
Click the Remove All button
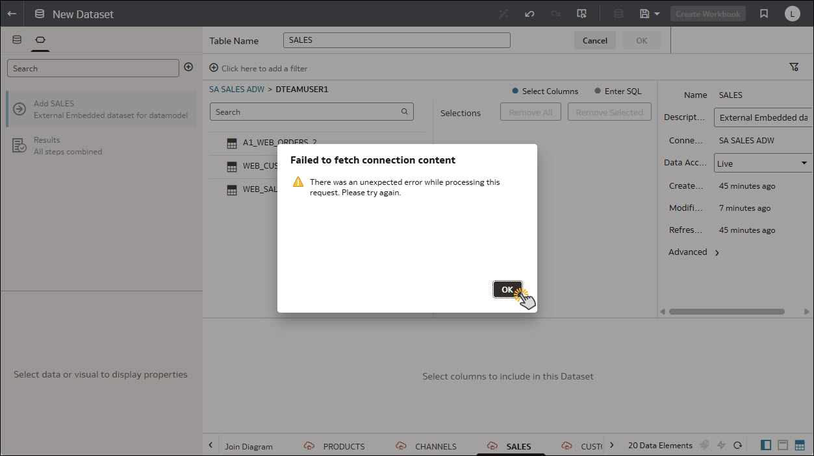coord(530,112)
